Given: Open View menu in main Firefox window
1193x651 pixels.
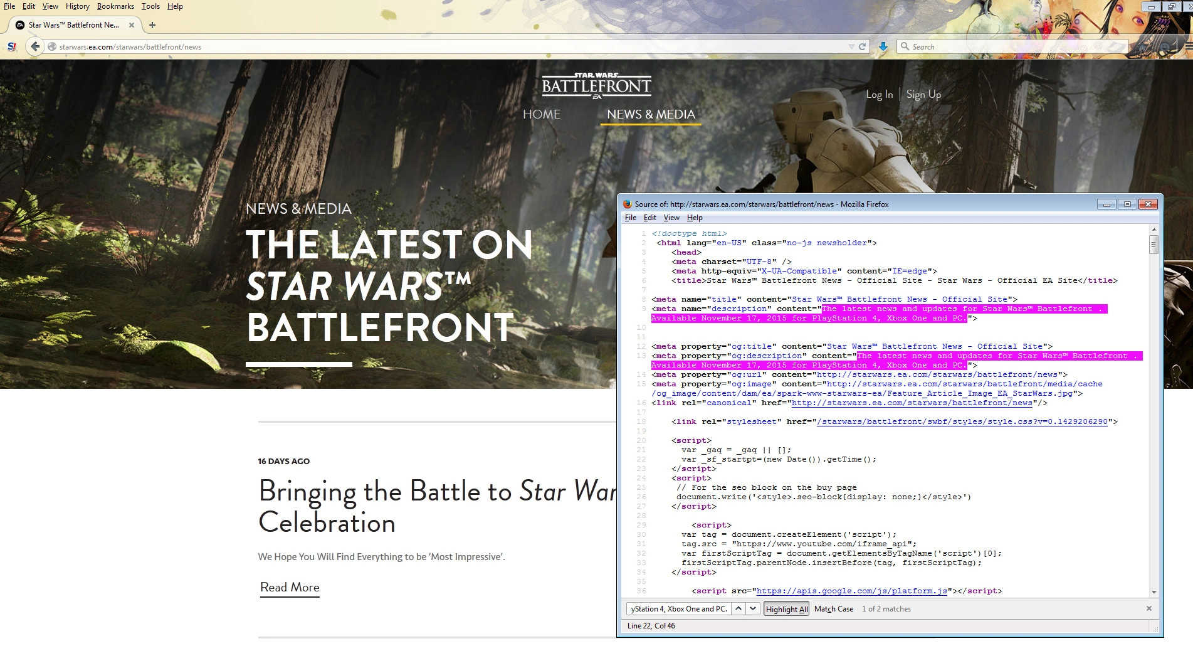Looking at the screenshot, I should (x=50, y=6).
